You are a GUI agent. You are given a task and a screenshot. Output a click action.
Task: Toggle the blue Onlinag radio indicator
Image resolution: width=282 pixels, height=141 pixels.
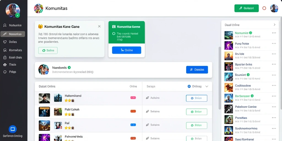pos(189,86)
